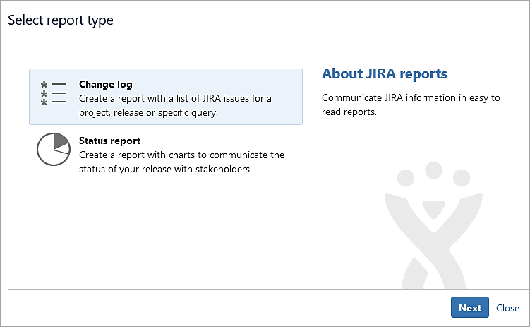Click the Select report type title
The width and height of the screenshot is (530, 327).
coord(61,20)
